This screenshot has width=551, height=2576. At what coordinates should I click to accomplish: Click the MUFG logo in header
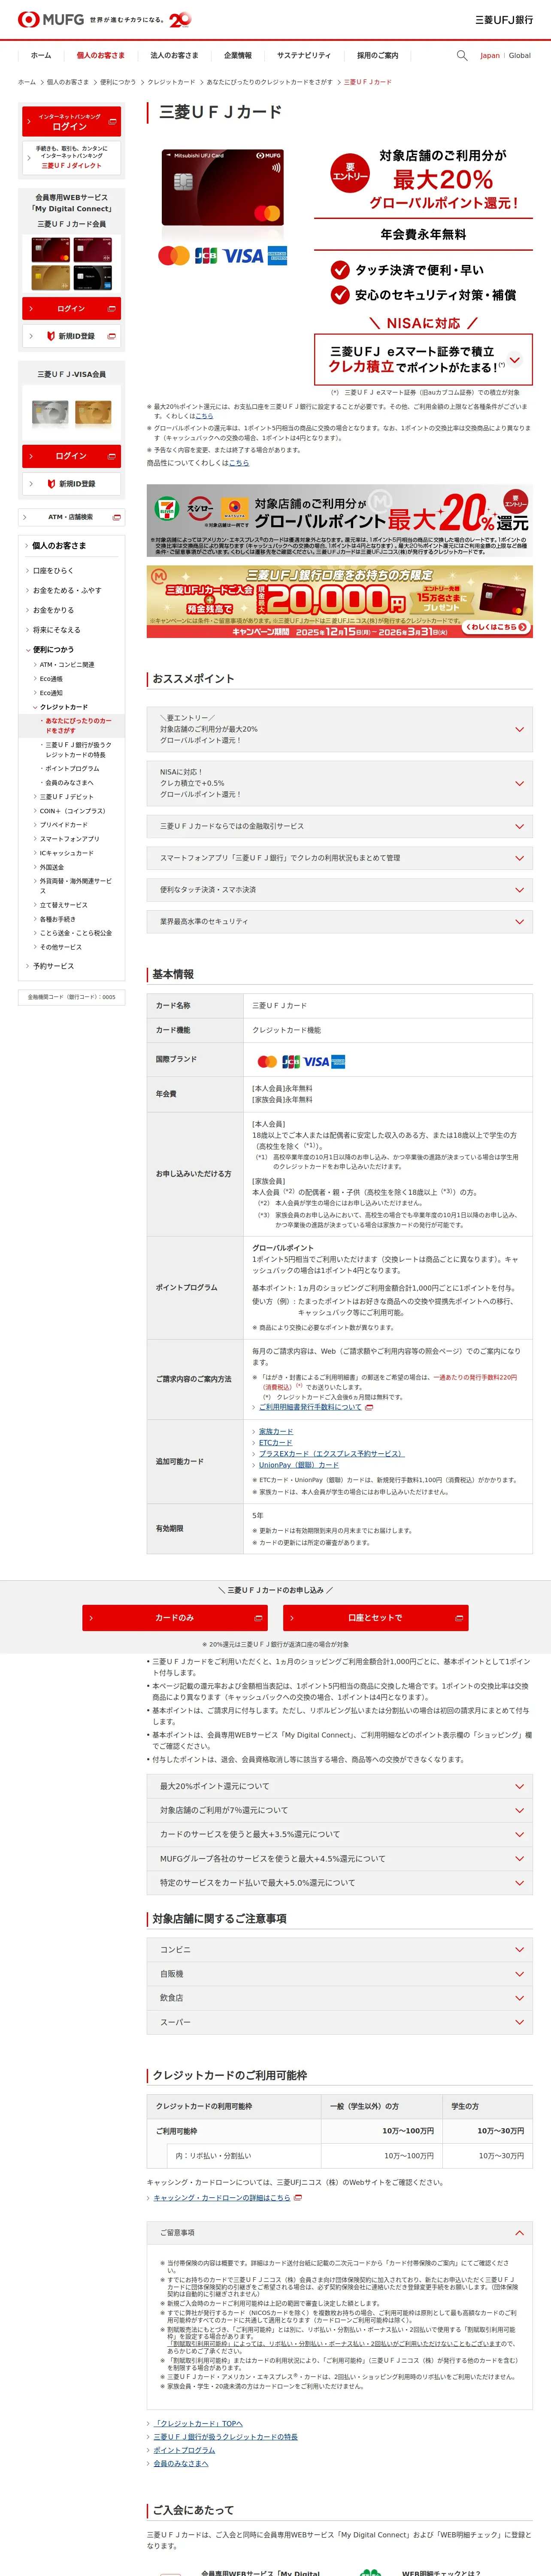click(51, 19)
